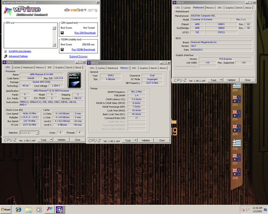Click the Show desktop icon in the tray
268x214 pixels.
[266, 210]
